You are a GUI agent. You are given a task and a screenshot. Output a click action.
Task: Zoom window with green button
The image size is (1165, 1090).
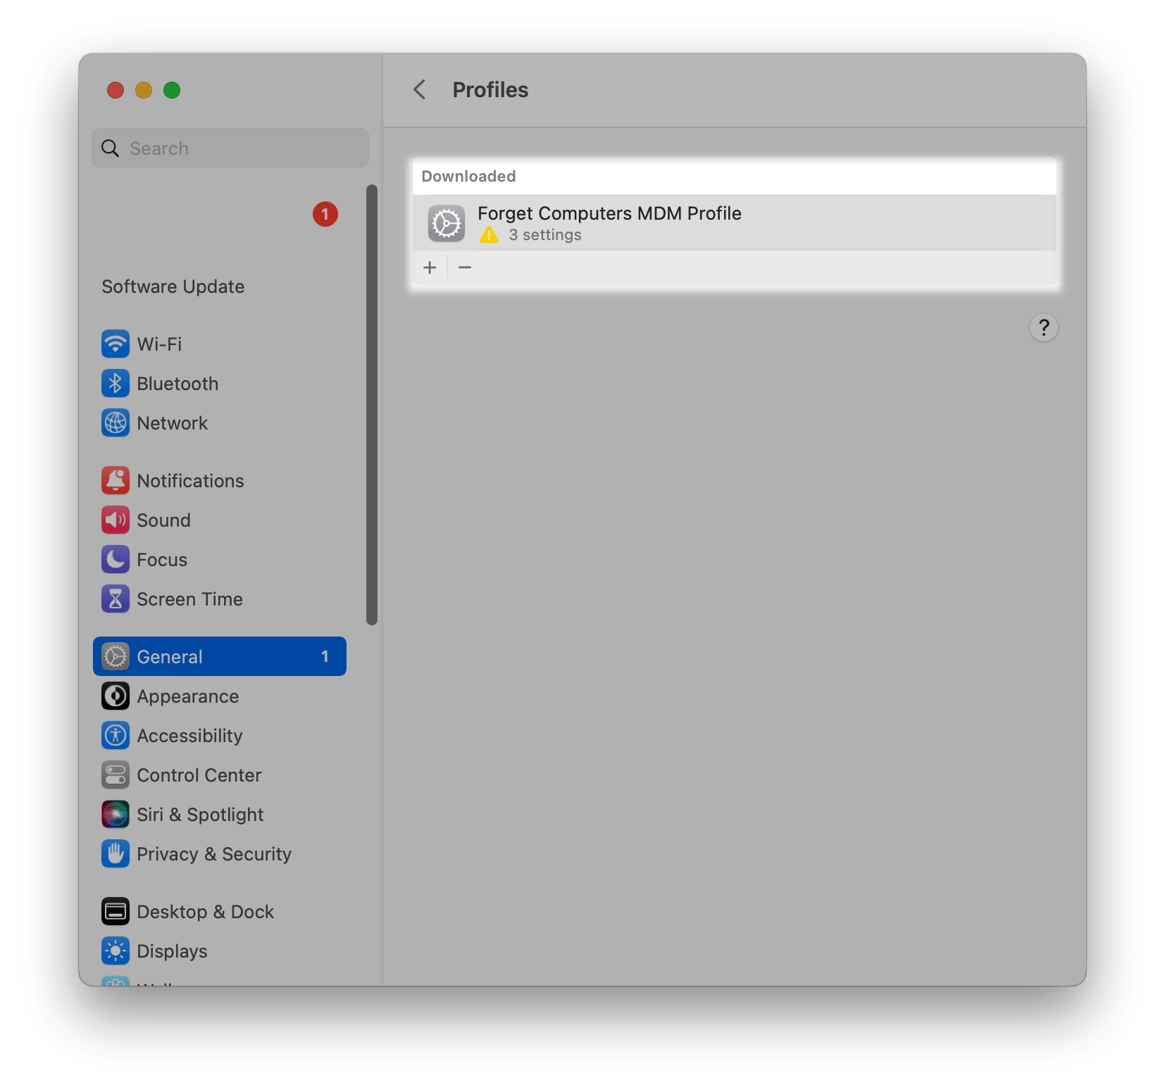click(172, 90)
